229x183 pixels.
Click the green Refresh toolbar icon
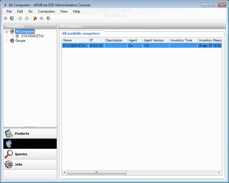(12, 18)
